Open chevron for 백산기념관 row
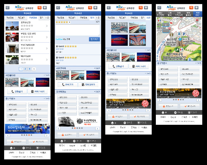 tap(47, 60)
